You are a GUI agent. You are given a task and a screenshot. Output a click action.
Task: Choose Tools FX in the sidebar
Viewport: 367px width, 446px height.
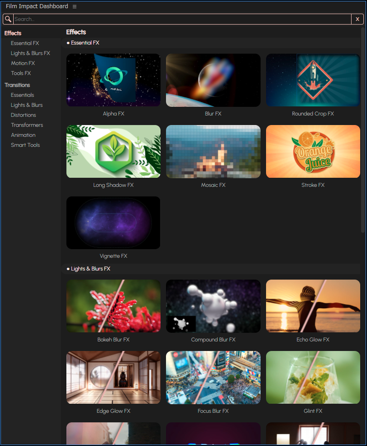point(21,73)
